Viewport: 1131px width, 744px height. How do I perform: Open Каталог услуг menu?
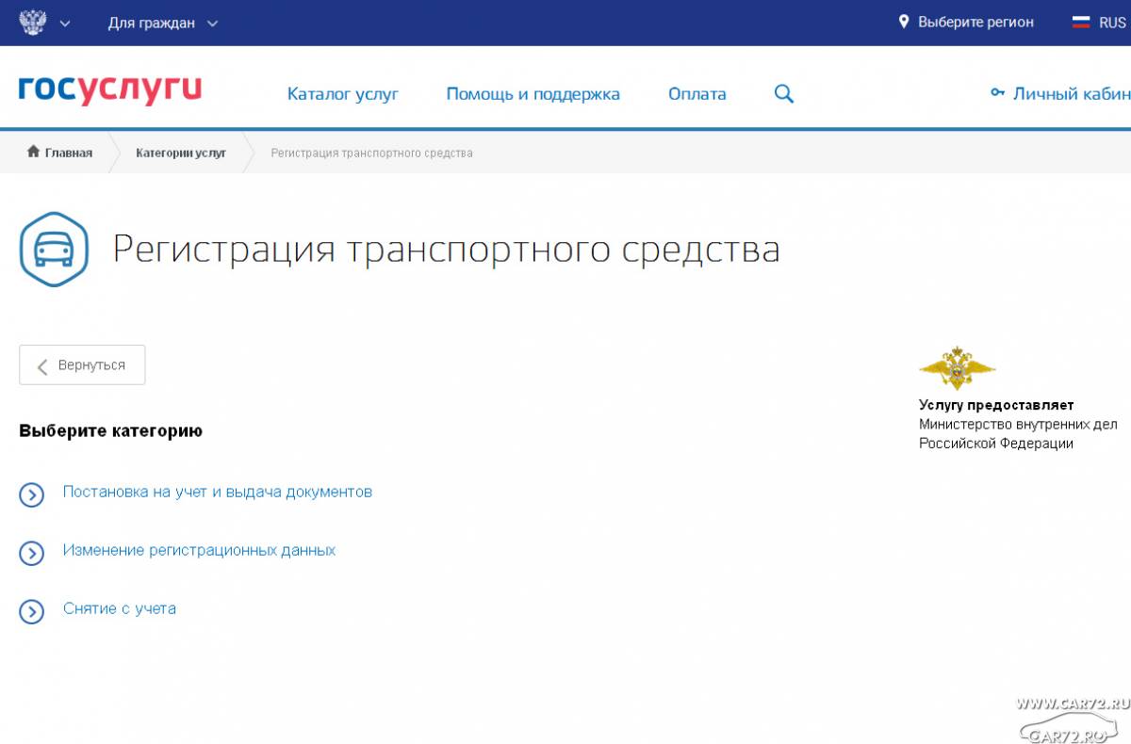click(343, 94)
